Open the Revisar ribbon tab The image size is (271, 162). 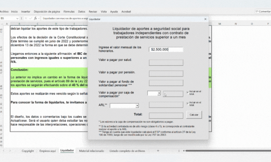pos(93,12)
